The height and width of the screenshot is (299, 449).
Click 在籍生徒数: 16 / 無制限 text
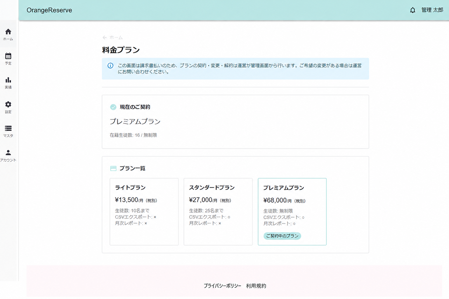133,135
